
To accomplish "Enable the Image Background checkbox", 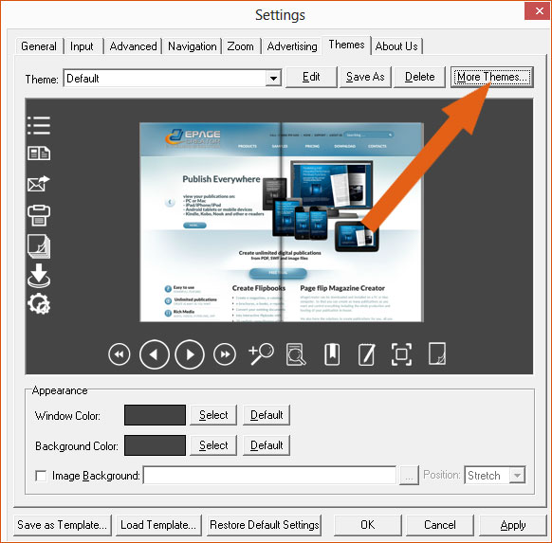I will 41,476.
